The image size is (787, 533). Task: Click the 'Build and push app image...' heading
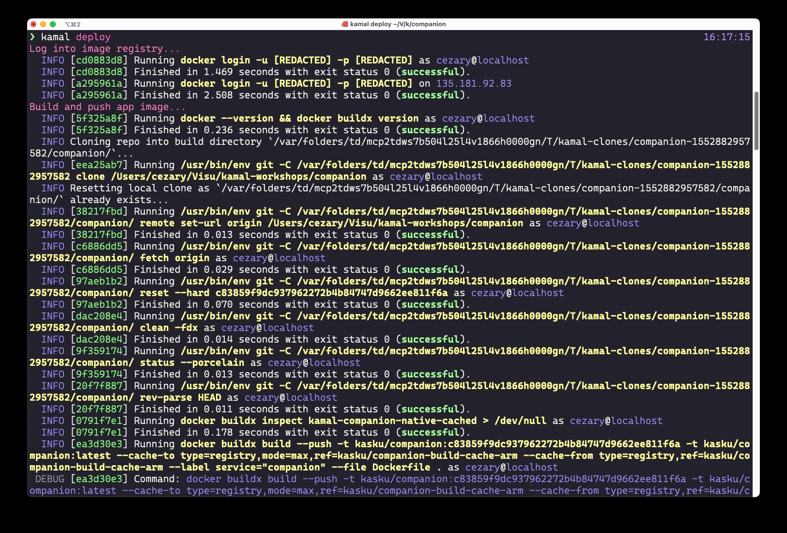pos(107,107)
